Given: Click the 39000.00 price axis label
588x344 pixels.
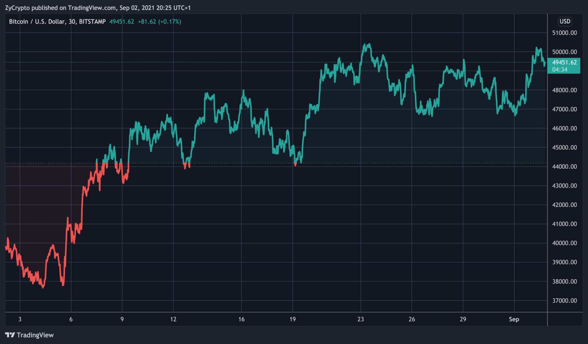Looking at the screenshot, I should (564, 262).
